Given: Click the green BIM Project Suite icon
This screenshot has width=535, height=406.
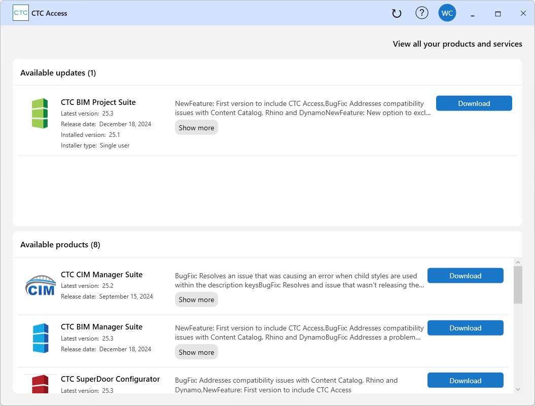Looking at the screenshot, I should tap(40, 114).
